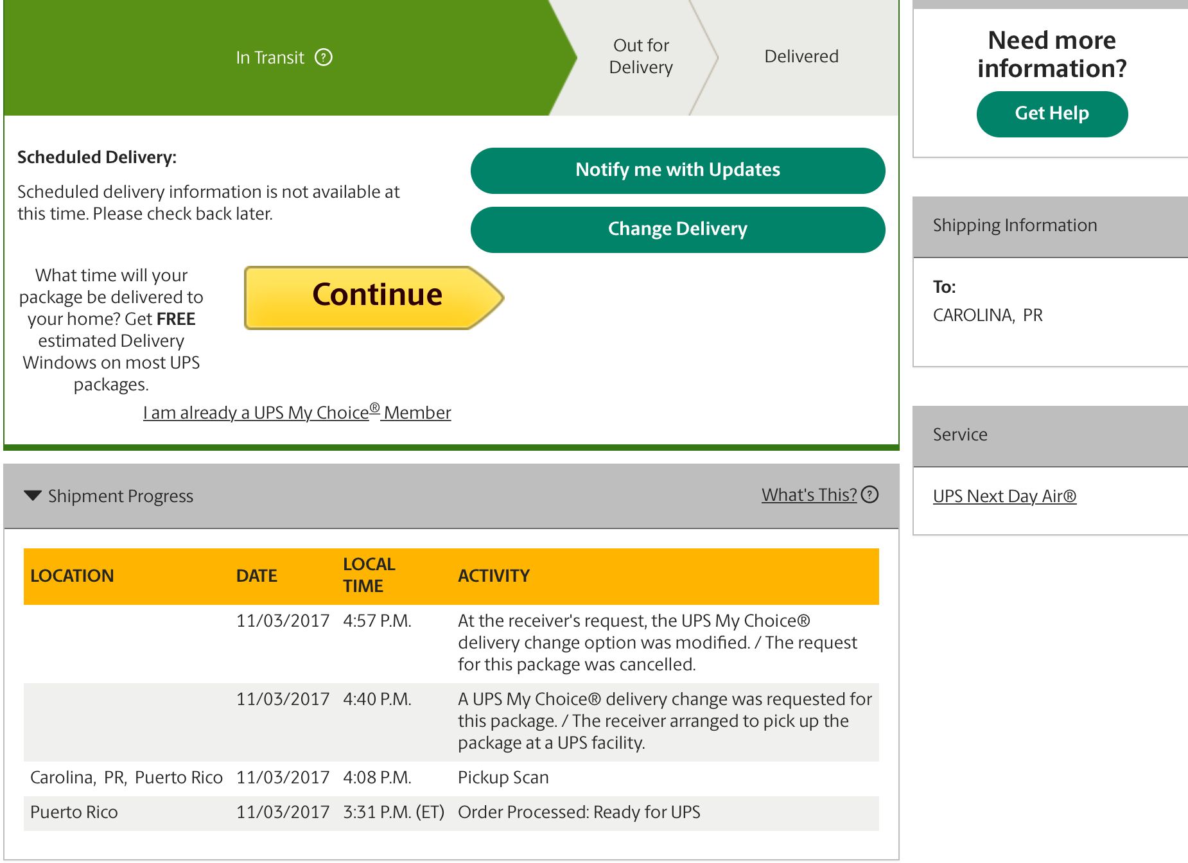Open the What's This? link

coord(809,494)
